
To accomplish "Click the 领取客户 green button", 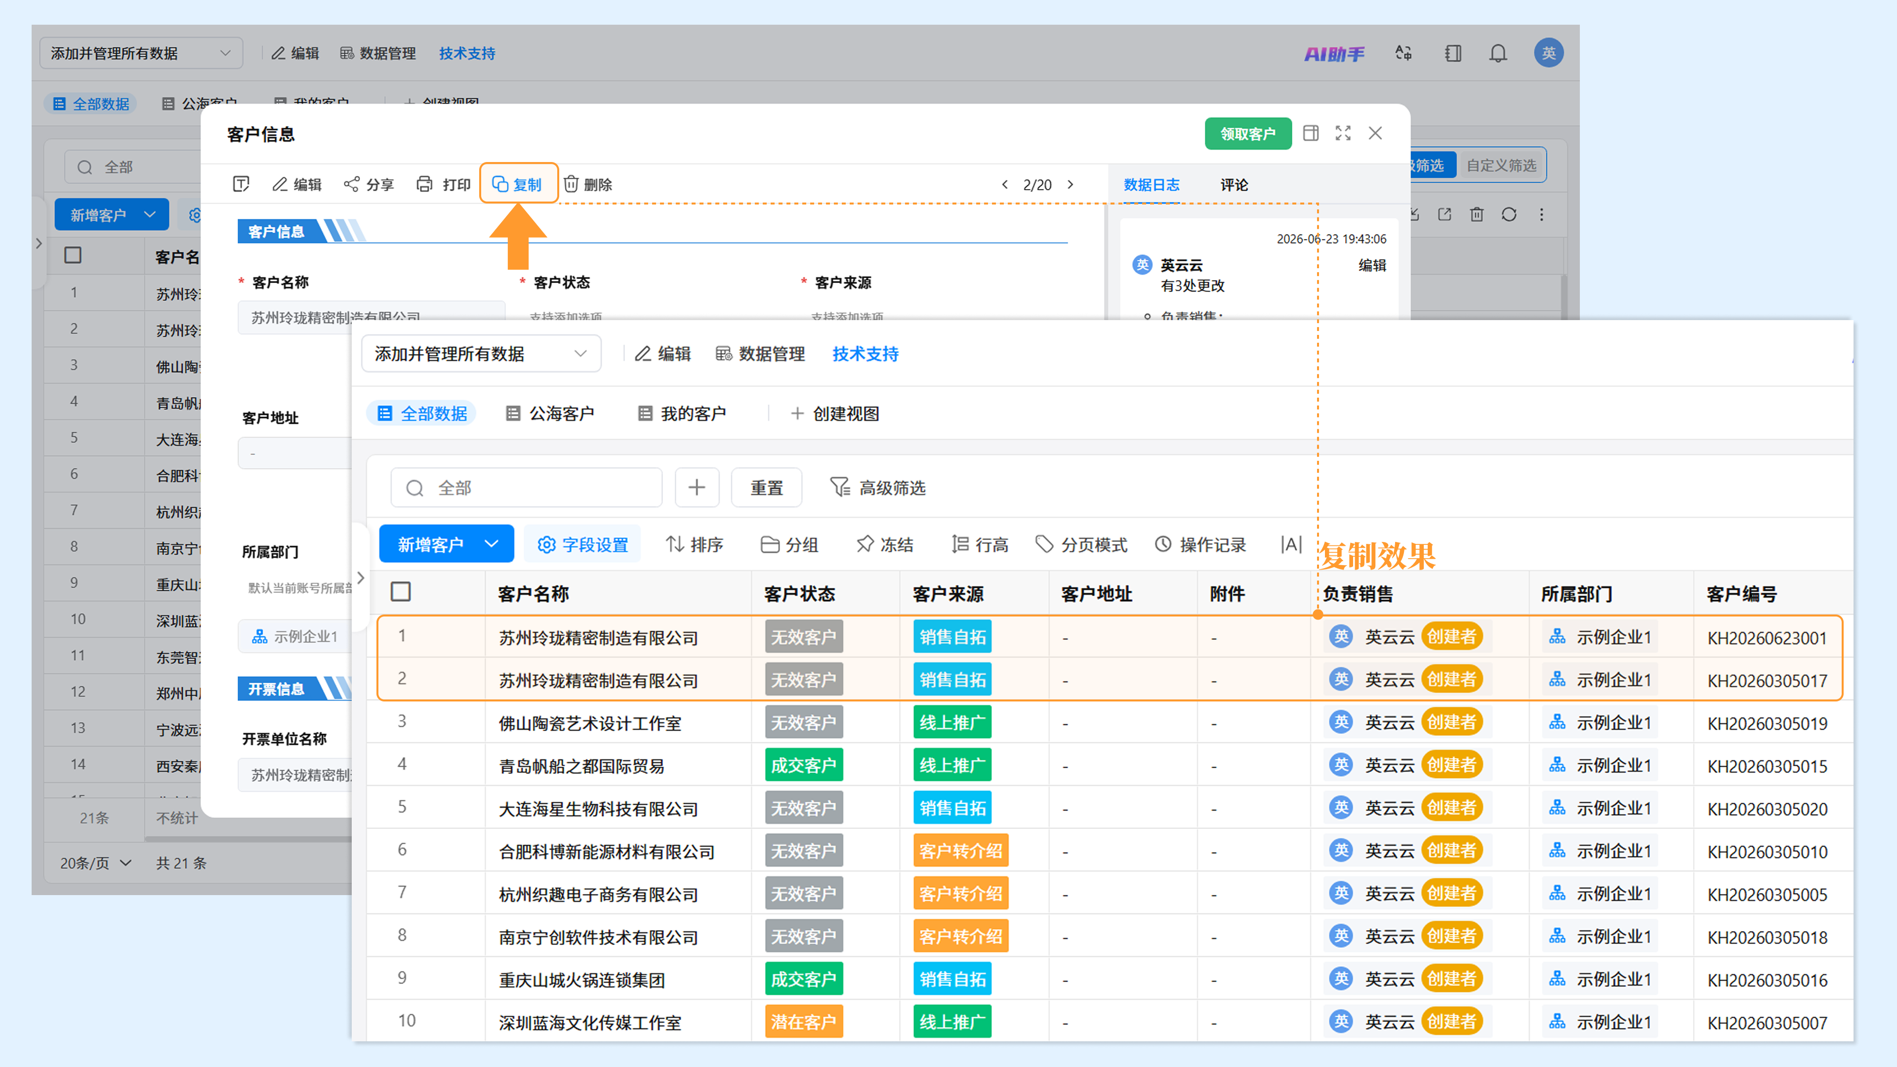I will click(x=1248, y=133).
